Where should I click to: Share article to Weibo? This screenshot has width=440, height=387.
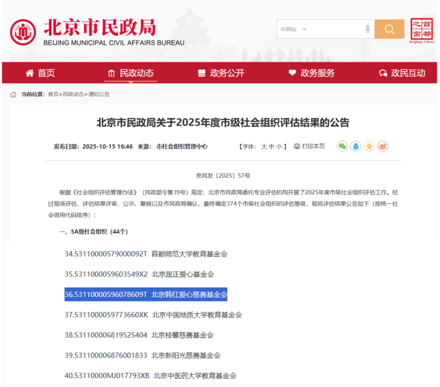382,146
